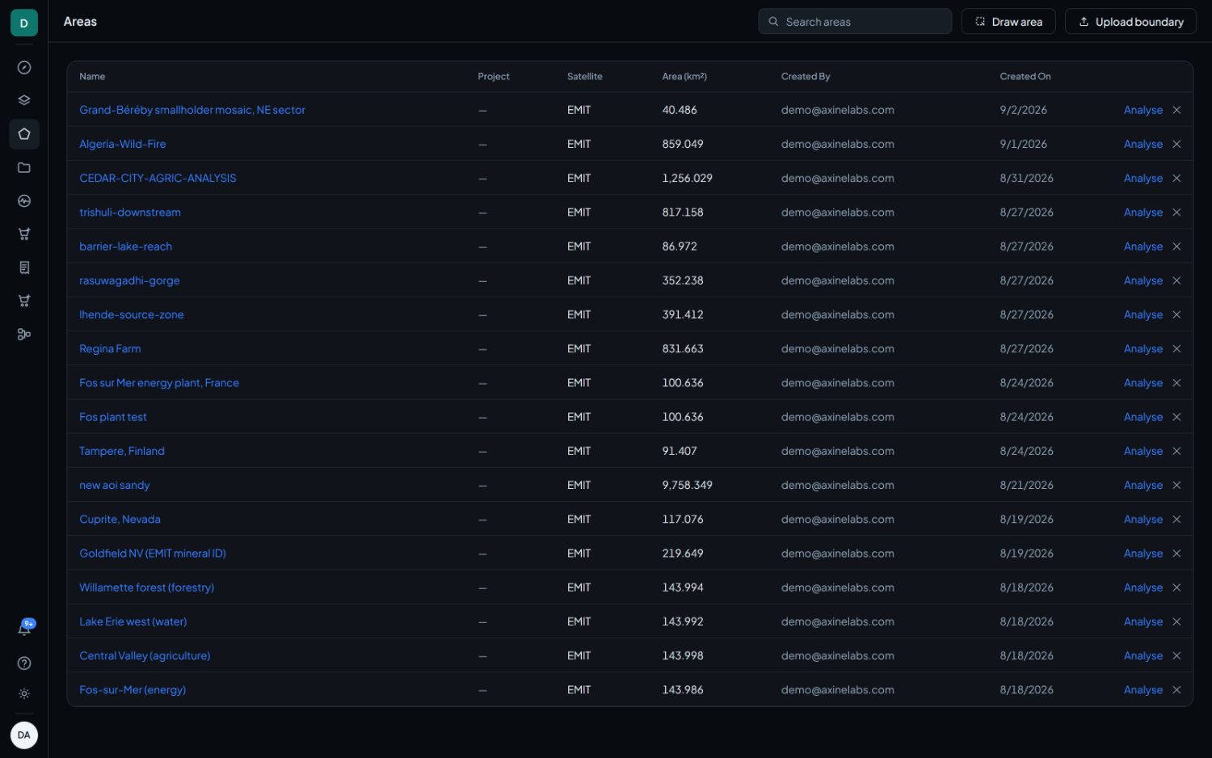The width and height of the screenshot is (1212, 758).
Task: Click Analyse for Fos-sur-Mer (energy)
Action: (1143, 690)
